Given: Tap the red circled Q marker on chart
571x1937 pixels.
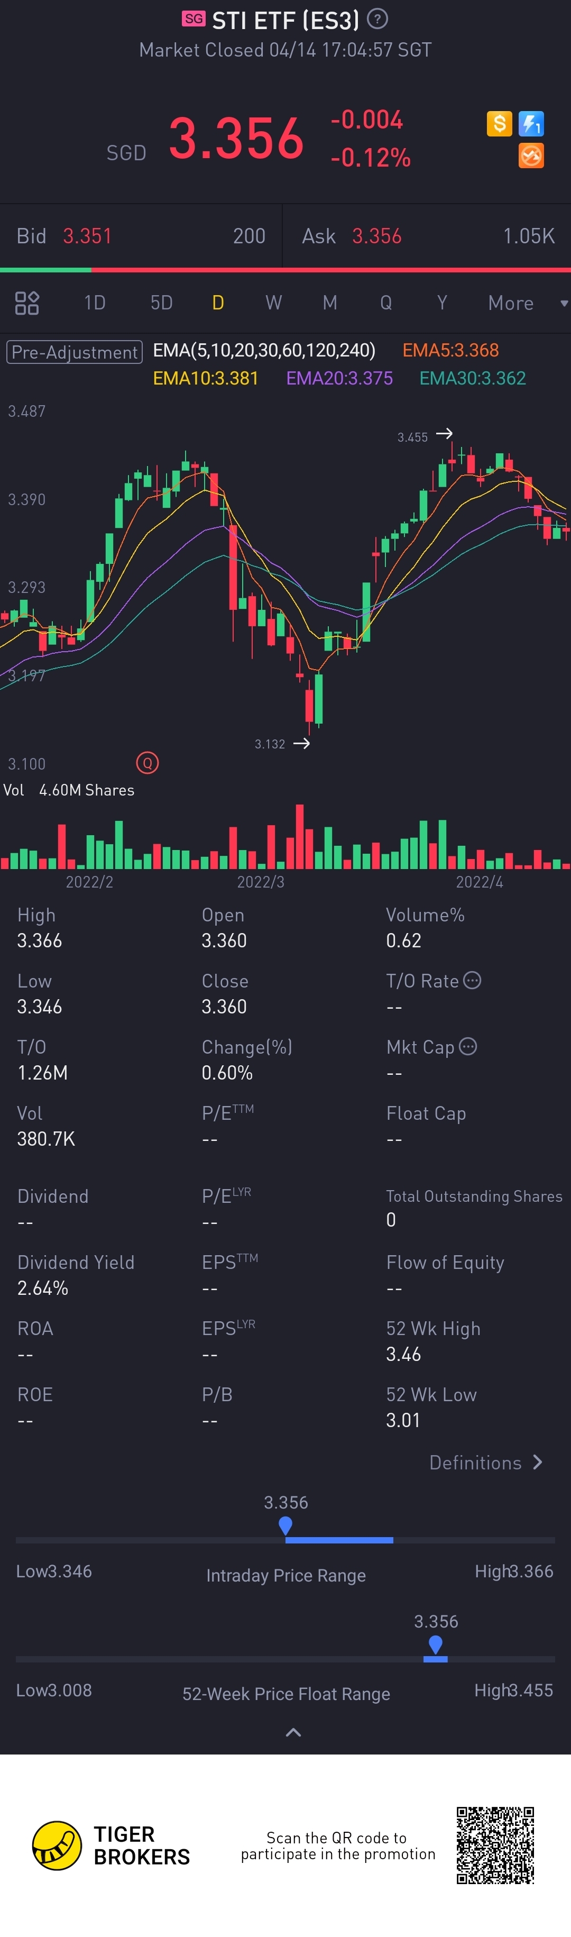Looking at the screenshot, I should click(148, 763).
